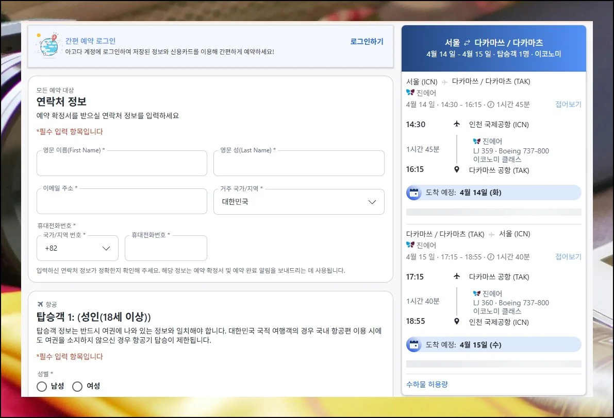This screenshot has width=614, height=418.
Task: Click Jin Air logo in outbound flight summary
Action: click(x=410, y=93)
